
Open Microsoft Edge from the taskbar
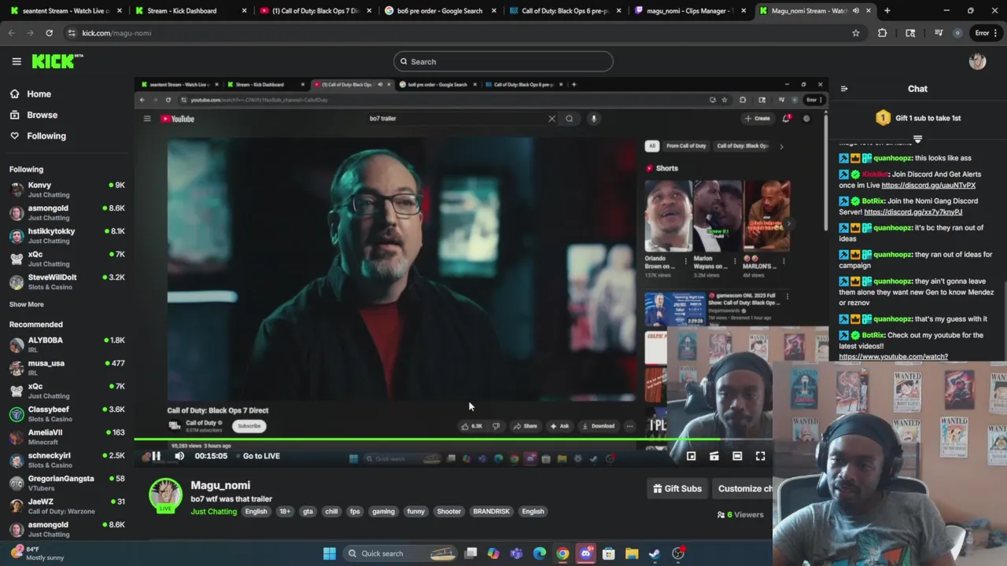coord(540,553)
